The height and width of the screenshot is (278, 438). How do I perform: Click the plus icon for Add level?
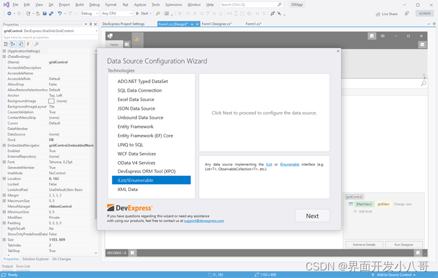355,211
